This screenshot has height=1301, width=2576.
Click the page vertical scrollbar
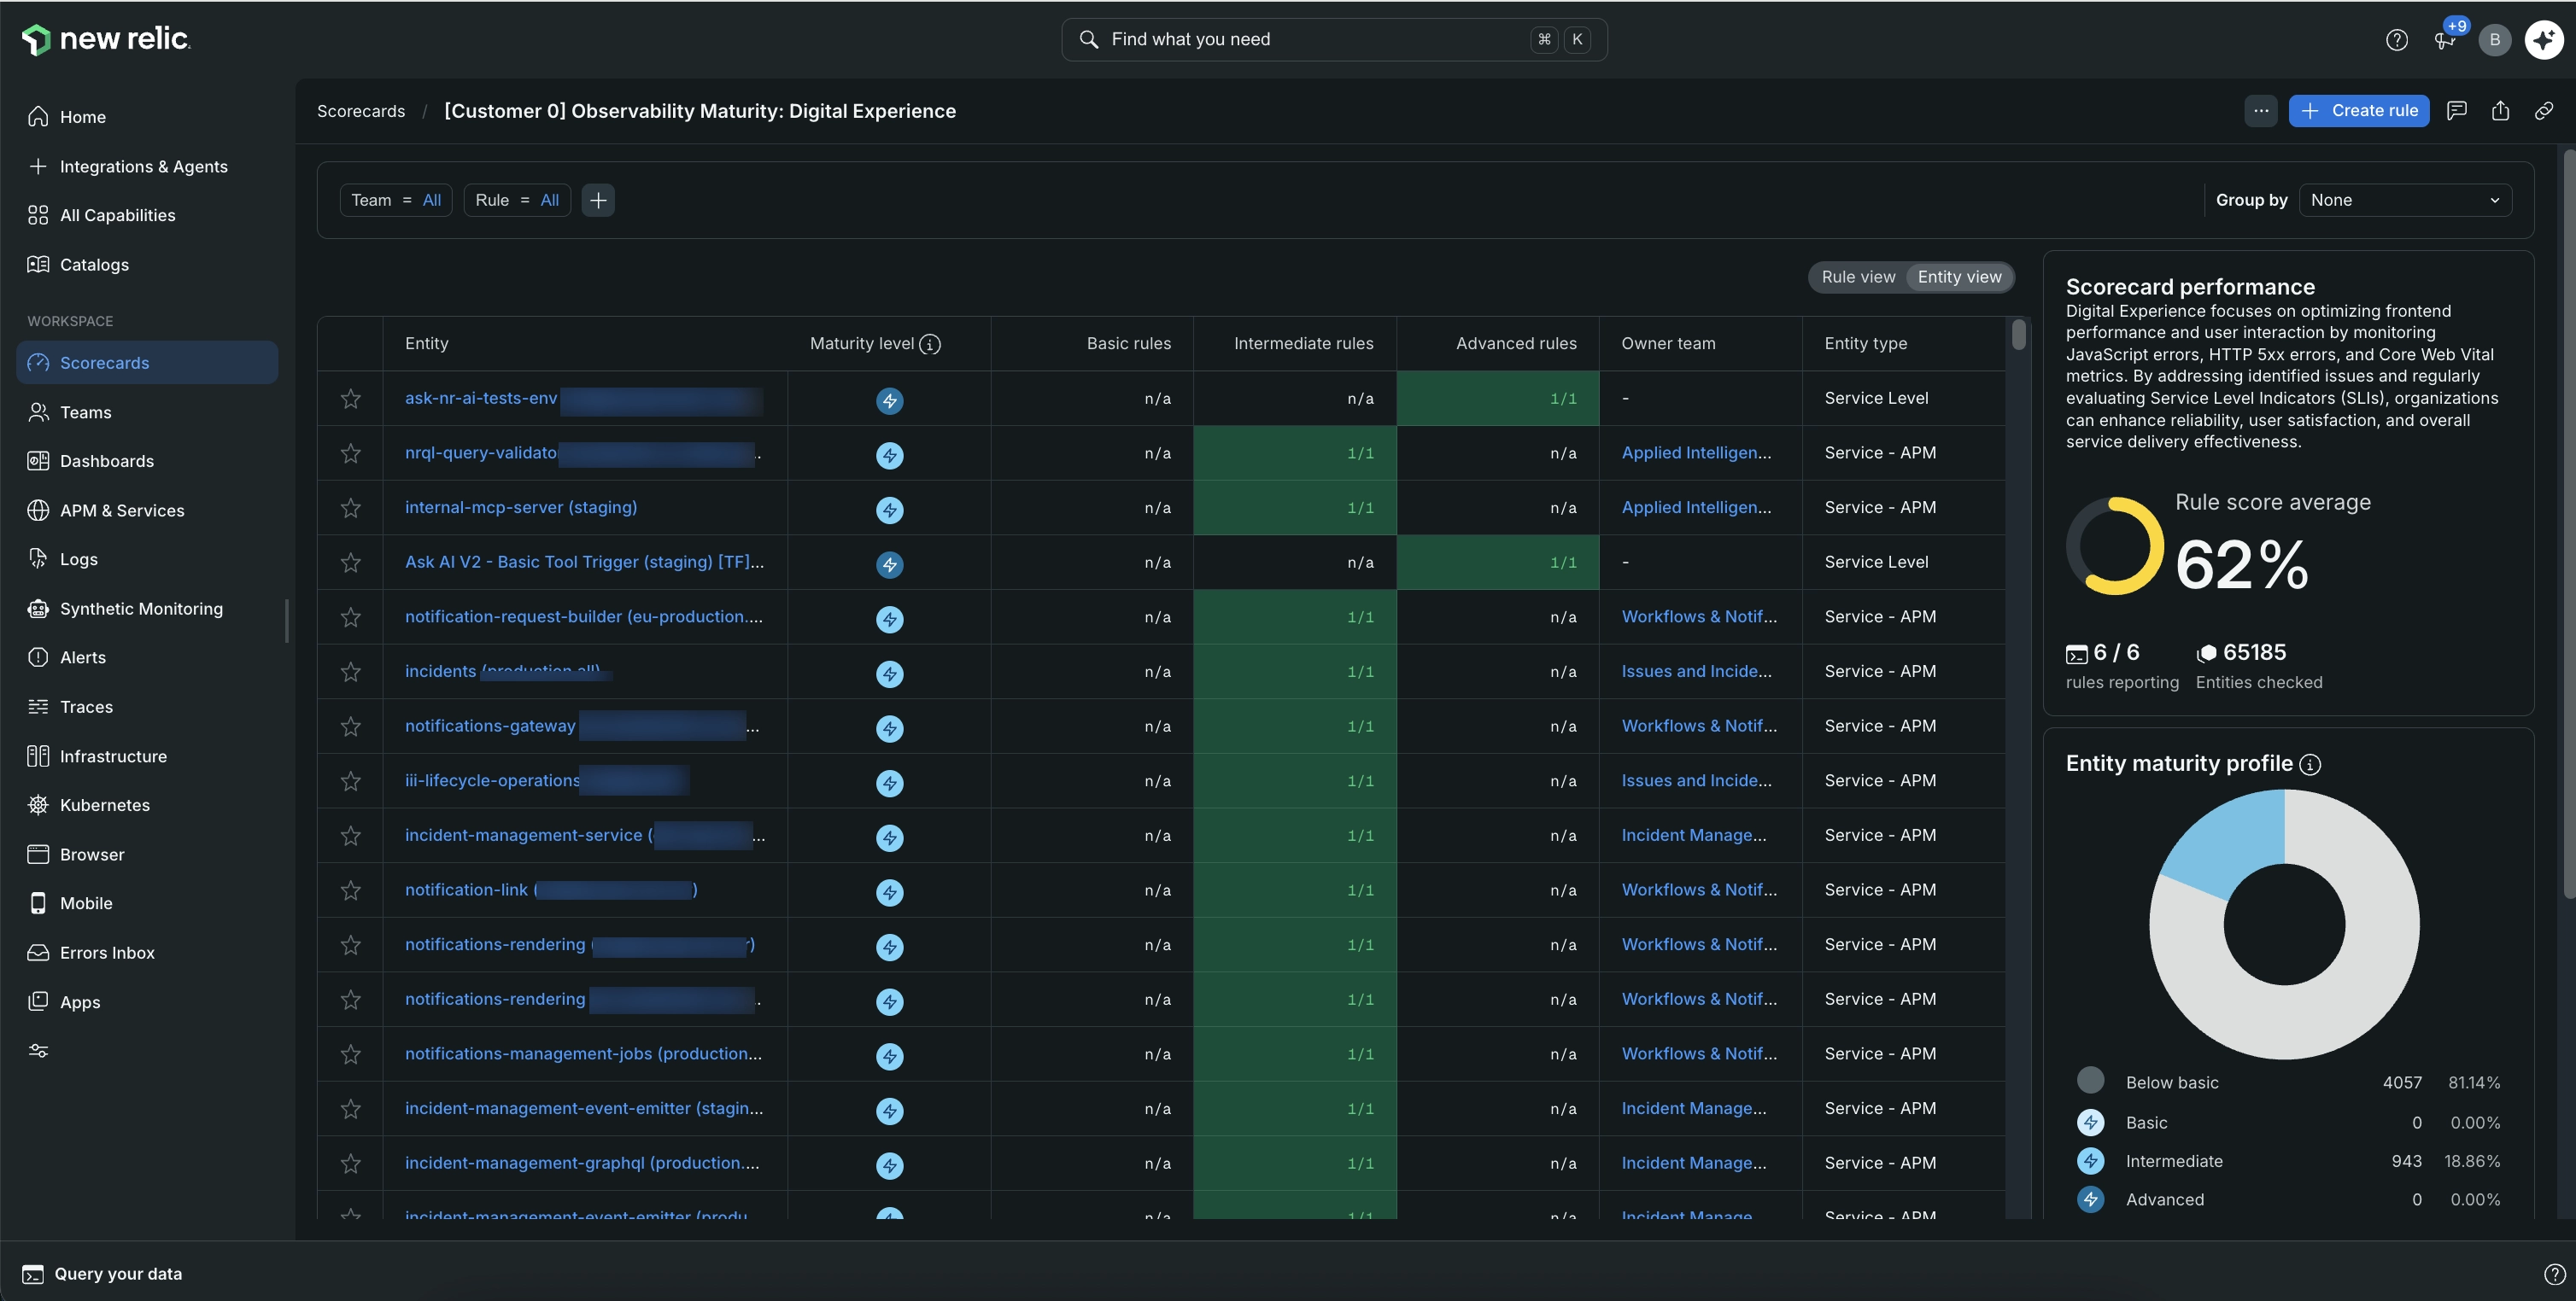[2568, 523]
